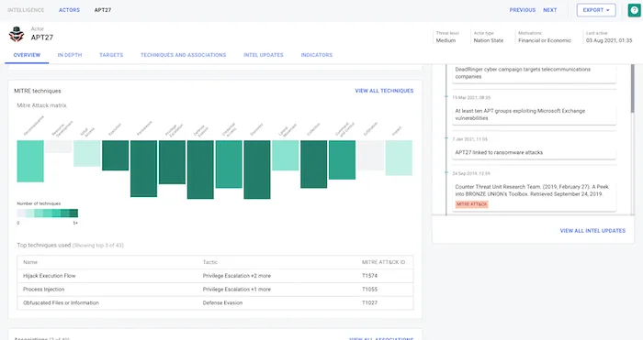Select the Reconnaissance matrix bar
This screenshot has height=340, width=643.
[x=30, y=160]
